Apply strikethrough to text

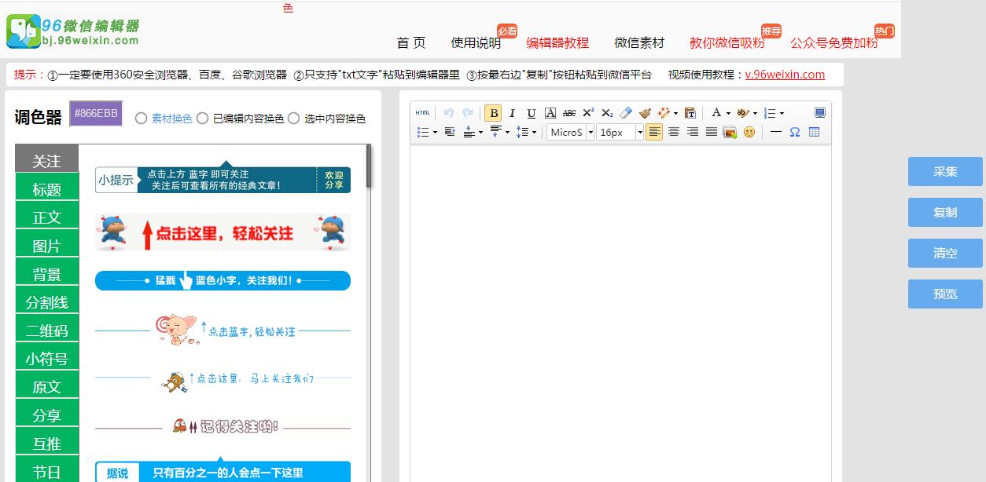coord(568,113)
